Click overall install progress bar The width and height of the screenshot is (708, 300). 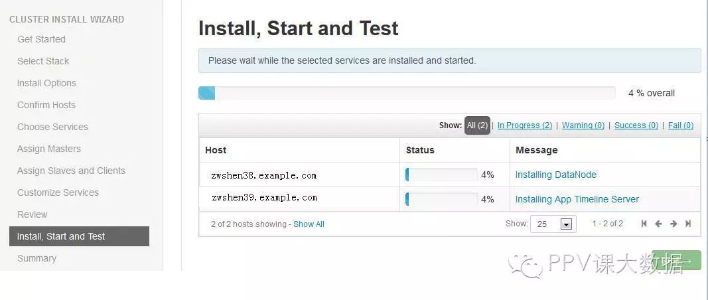(406, 93)
